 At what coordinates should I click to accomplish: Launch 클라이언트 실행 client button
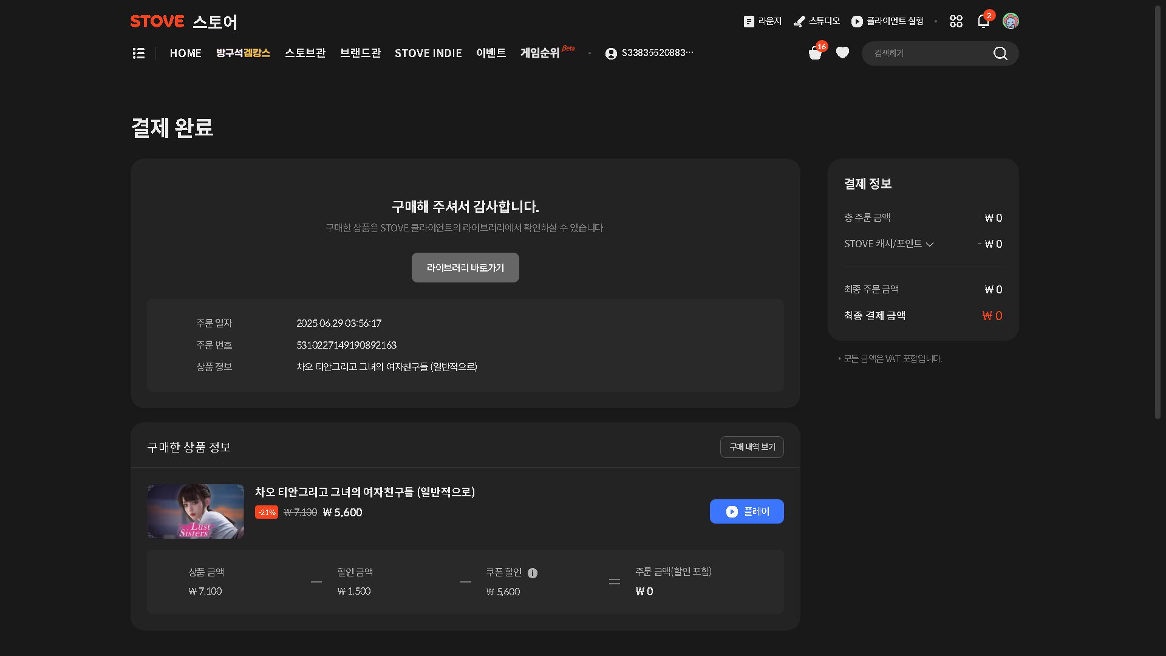click(887, 21)
